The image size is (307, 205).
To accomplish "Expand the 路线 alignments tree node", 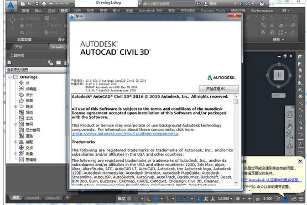I will click(15, 107).
